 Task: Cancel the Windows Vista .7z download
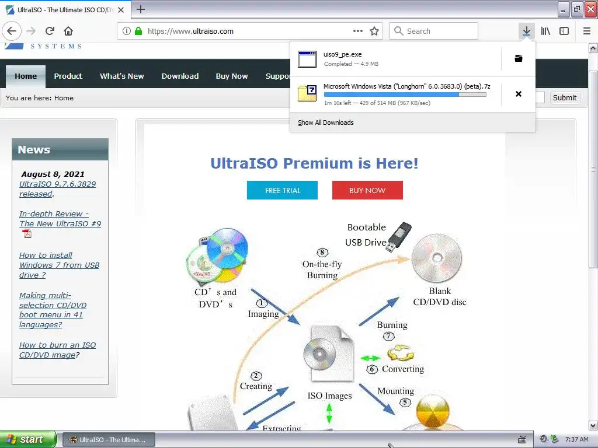[x=519, y=94]
